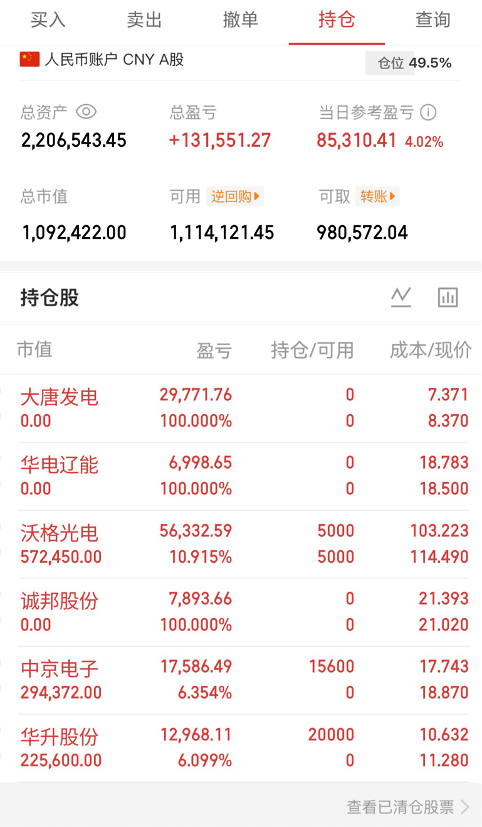Toggle total assets visibility eye icon

coord(86,112)
